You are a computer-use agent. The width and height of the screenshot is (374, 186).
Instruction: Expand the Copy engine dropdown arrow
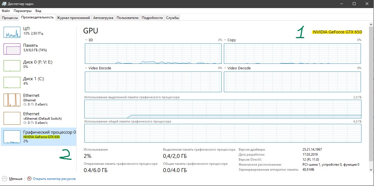(225, 40)
